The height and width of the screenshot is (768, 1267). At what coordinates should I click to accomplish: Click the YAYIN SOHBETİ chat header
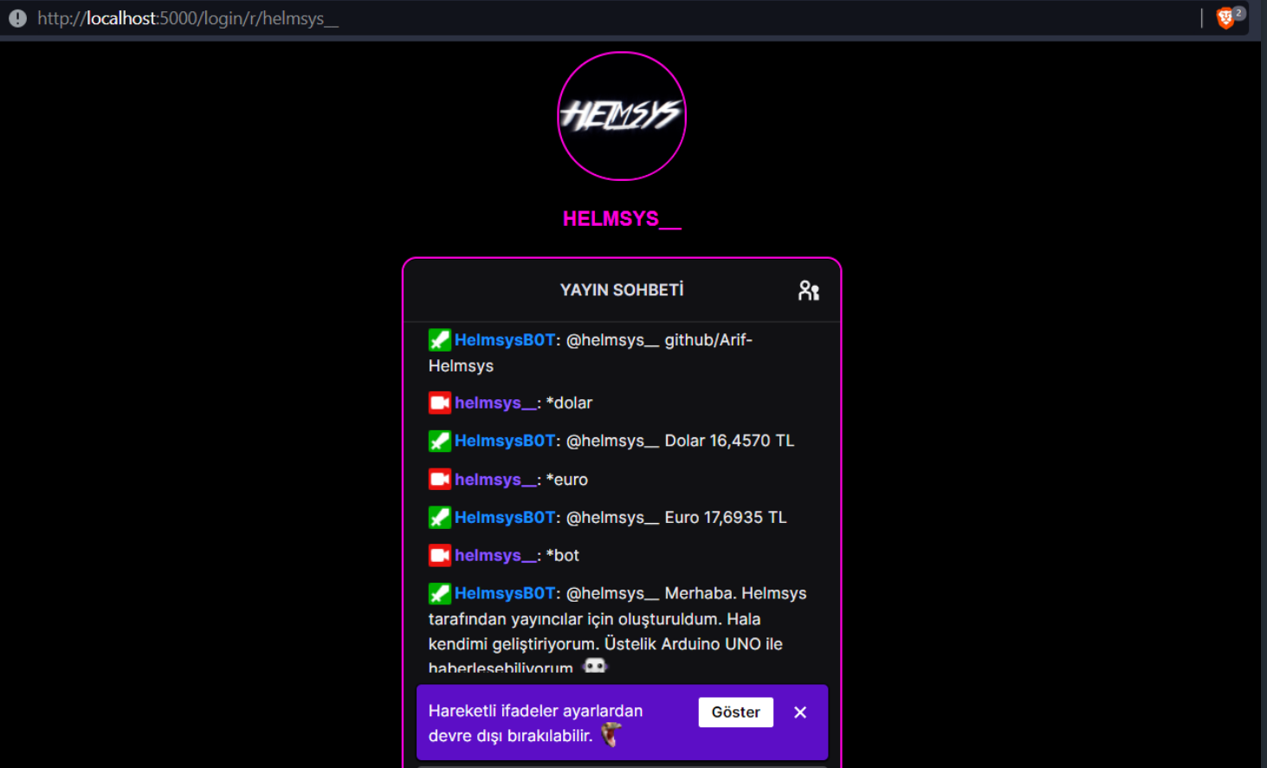[x=622, y=290]
